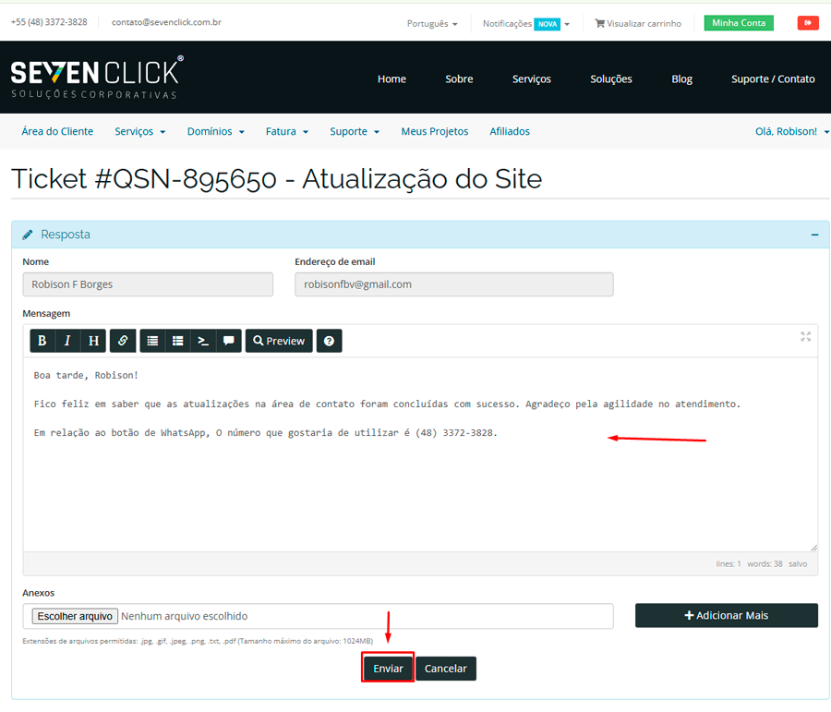Click Escolher arquivo to choose an attachment
831x712 pixels.
pyautogui.click(x=74, y=616)
